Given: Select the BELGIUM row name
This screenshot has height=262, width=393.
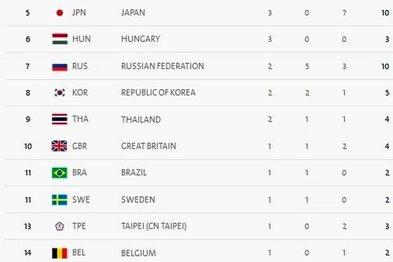Looking at the screenshot, I should pyautogui.click(x=139, y=253).
